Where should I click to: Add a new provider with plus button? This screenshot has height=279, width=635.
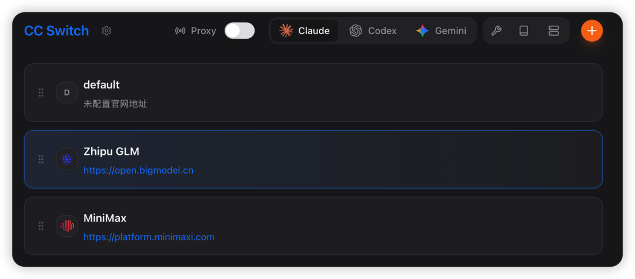(x=591, y=31)
